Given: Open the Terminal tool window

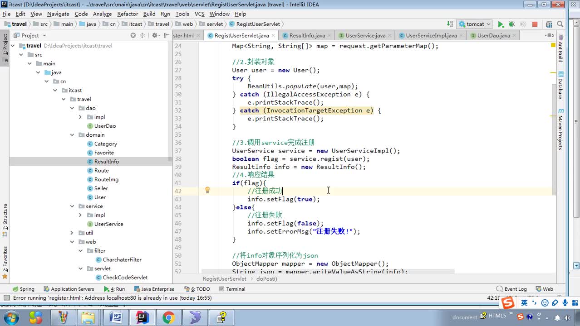Looking at the screenshot, I should coord(232,289).
